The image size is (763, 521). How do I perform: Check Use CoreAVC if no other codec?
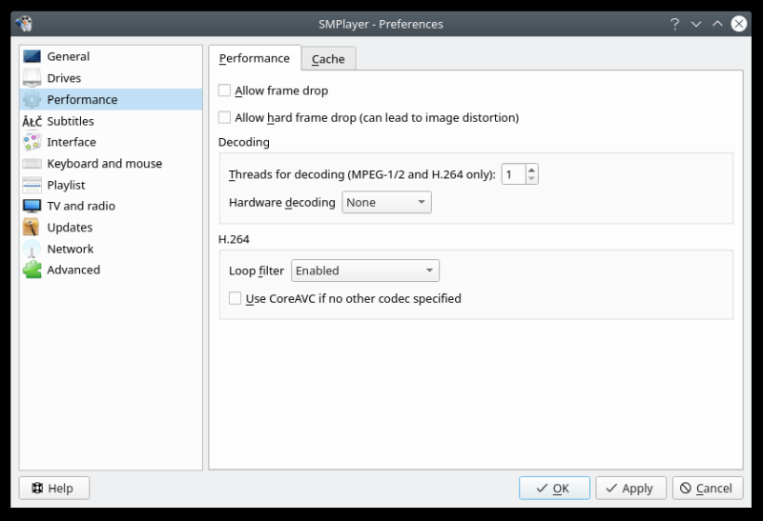[235, 298]
